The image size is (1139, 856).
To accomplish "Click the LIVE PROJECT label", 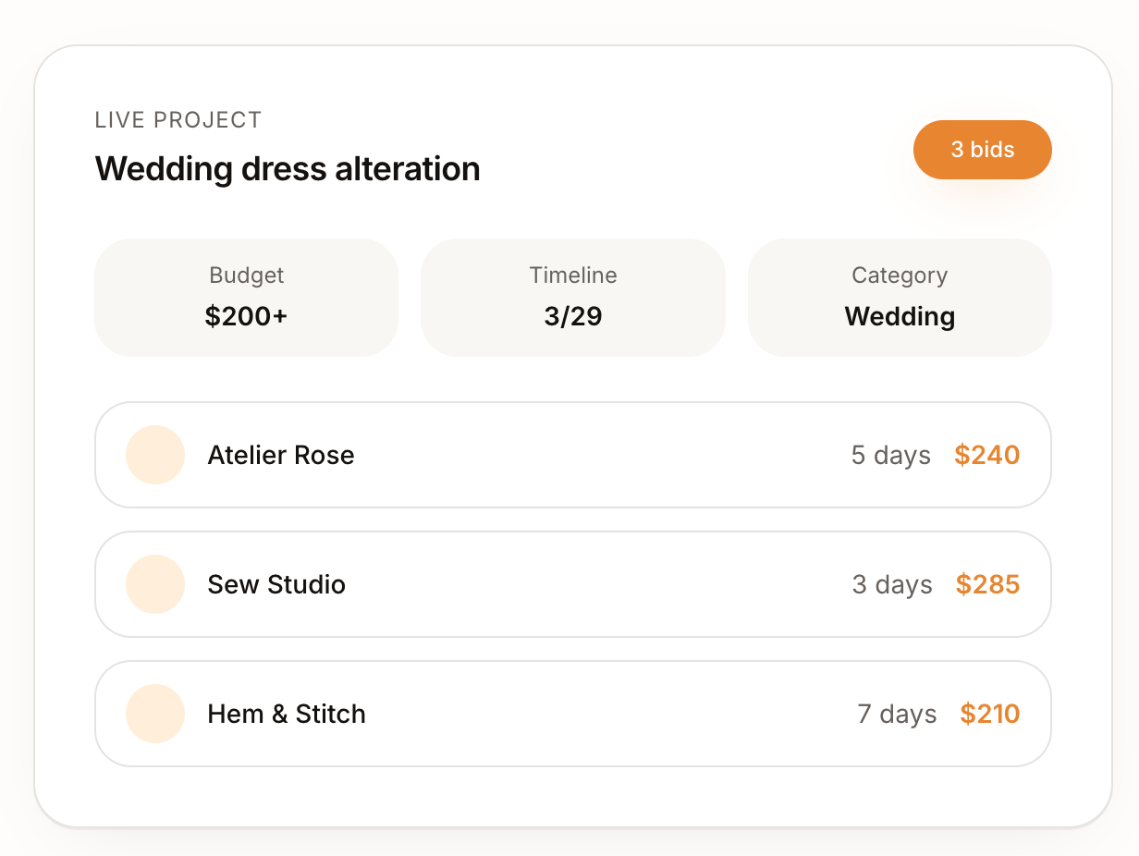I will [x=178, y=120].
